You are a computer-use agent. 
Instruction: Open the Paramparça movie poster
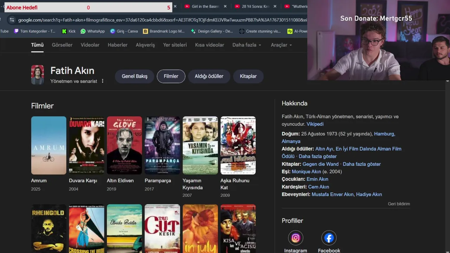click(162, 145)
